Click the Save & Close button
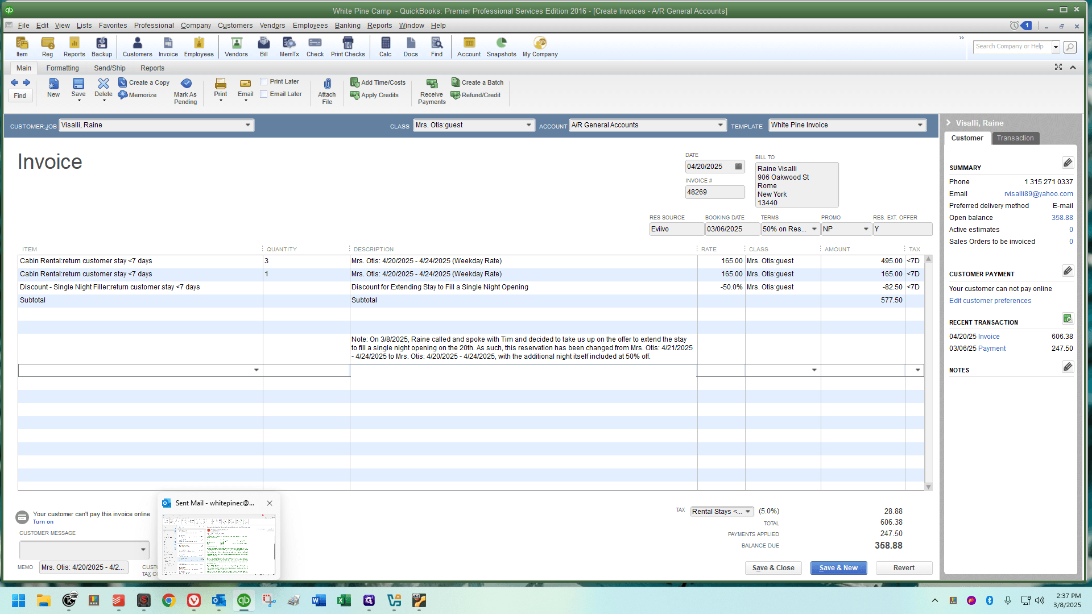Screen dimensions: 1092x614 (x=773, y=568)
